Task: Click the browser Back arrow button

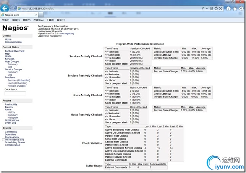Action: tap(5, 8)
